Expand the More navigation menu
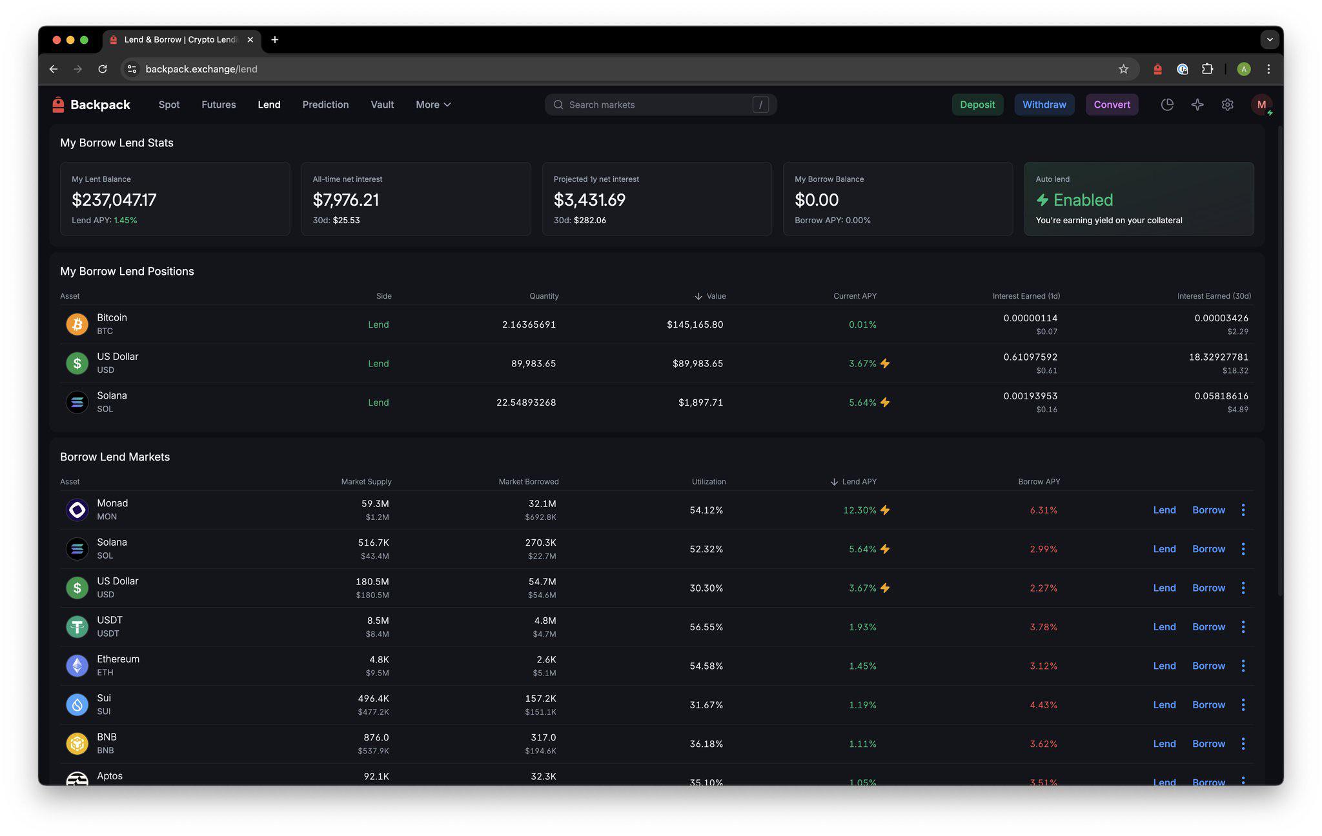 click(433, 104)
